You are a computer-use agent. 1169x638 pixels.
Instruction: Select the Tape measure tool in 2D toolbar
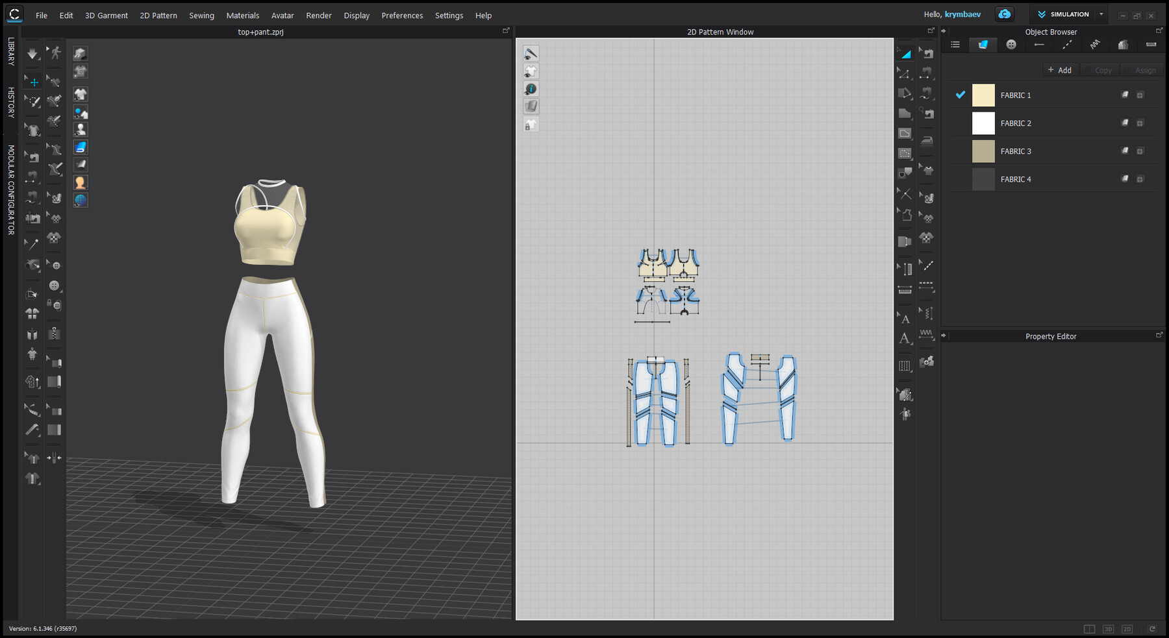pyautogui.click(x=905, y=290)
